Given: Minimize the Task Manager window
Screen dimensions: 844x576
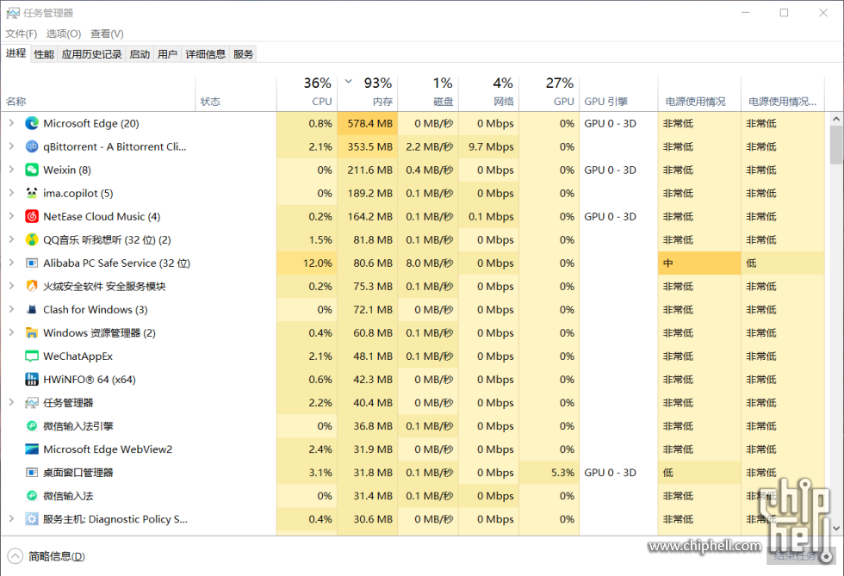Looking at the screenshot, I should [746, 12].
